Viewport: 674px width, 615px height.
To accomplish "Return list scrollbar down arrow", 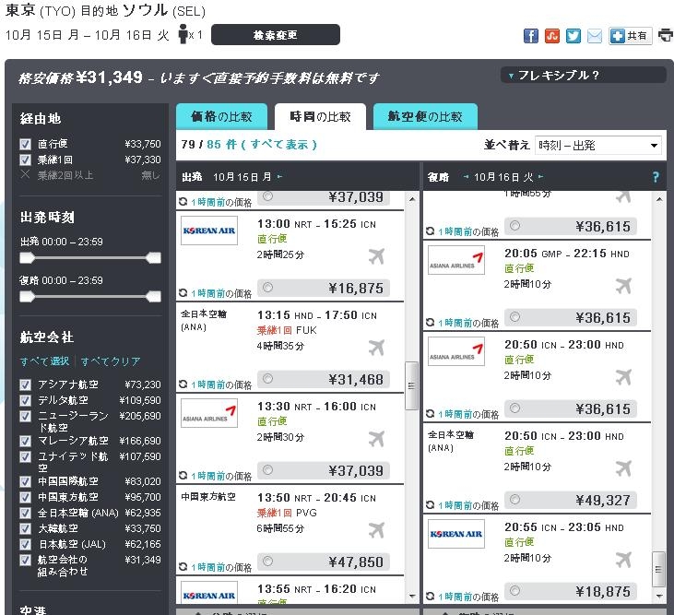I will tap(659, 596).
